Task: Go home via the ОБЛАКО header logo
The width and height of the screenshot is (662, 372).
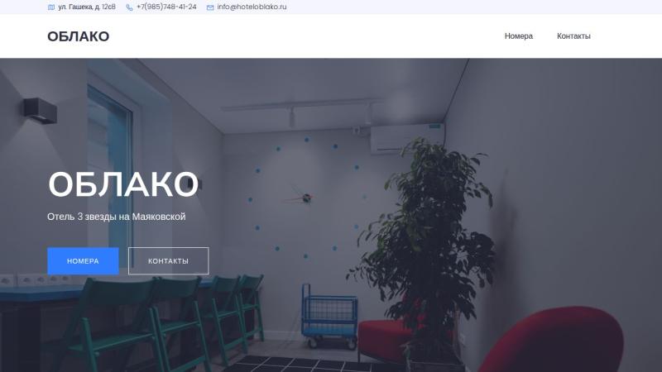Action: pyautogui.click(x=78, y=36)
